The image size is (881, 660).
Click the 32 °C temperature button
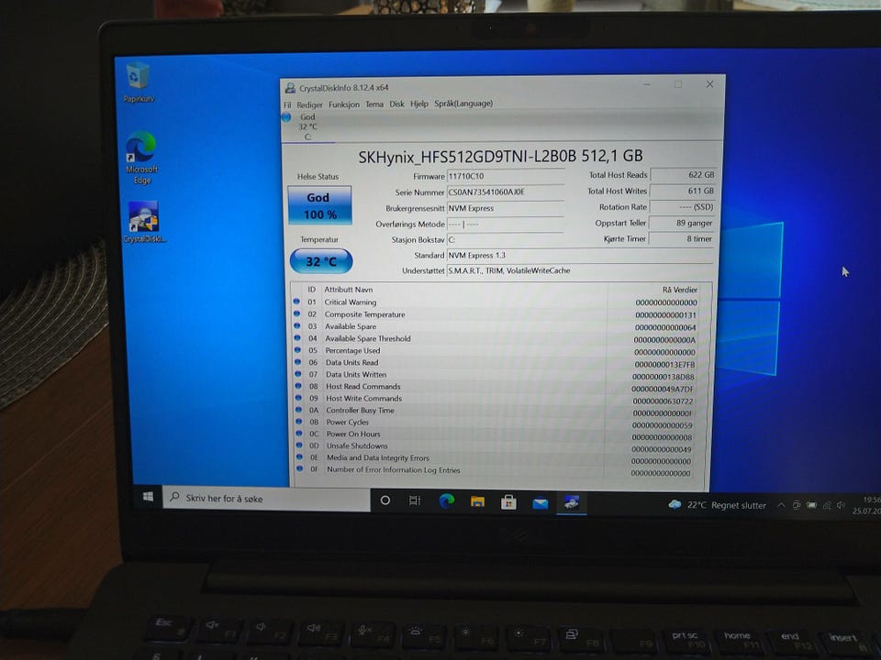click(x=321, y=261)
